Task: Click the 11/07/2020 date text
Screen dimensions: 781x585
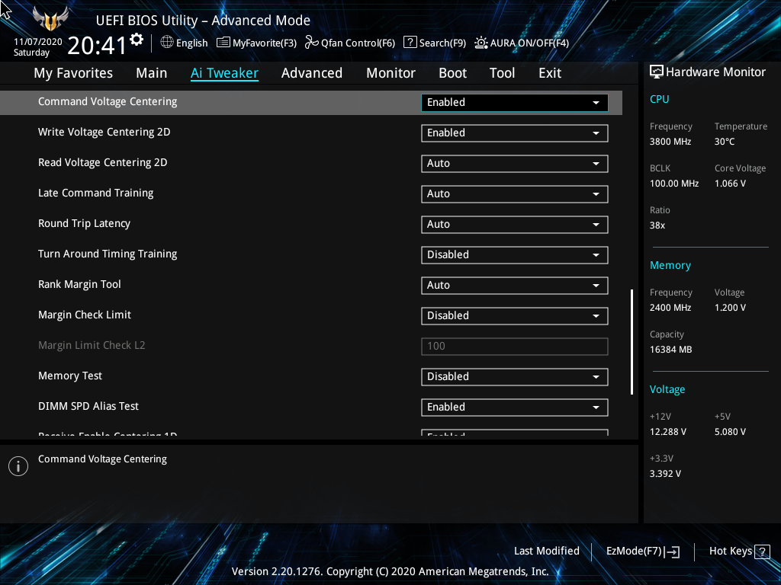Action: pyautogui.click(x=38, y=42)
